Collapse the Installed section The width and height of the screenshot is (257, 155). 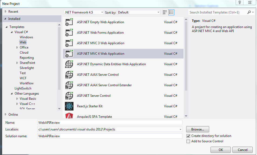[5, 19]
